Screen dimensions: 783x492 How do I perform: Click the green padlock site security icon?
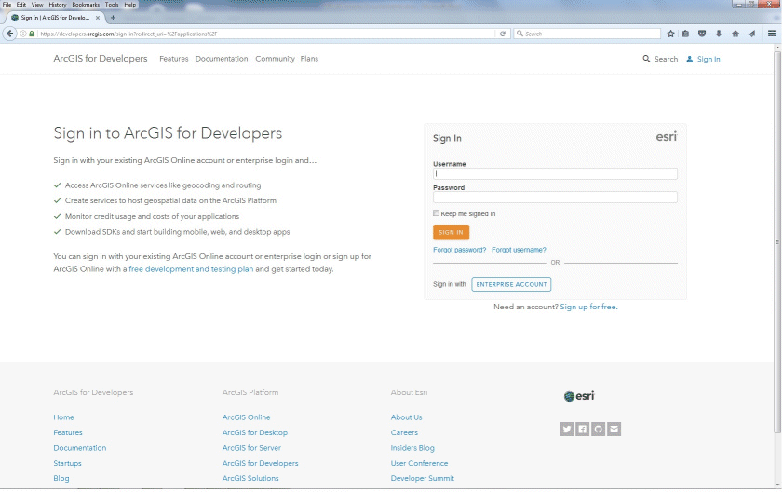(x=32, y=34)
